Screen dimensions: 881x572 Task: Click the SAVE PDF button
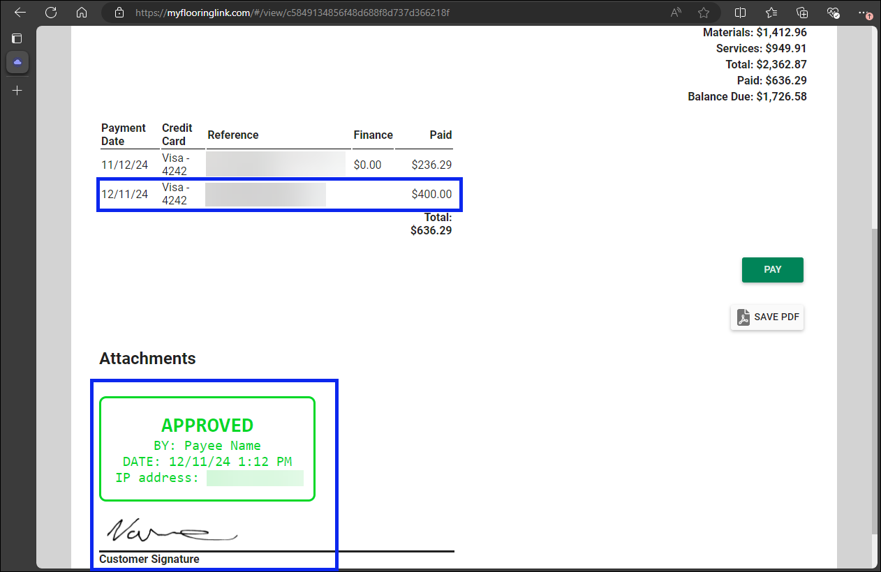pyautogui.click(x=767, y=317)
